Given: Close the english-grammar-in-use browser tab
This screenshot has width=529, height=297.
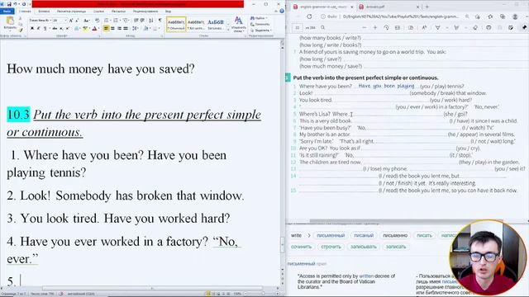Looking at the screenshot, I should tap(352, 7).
